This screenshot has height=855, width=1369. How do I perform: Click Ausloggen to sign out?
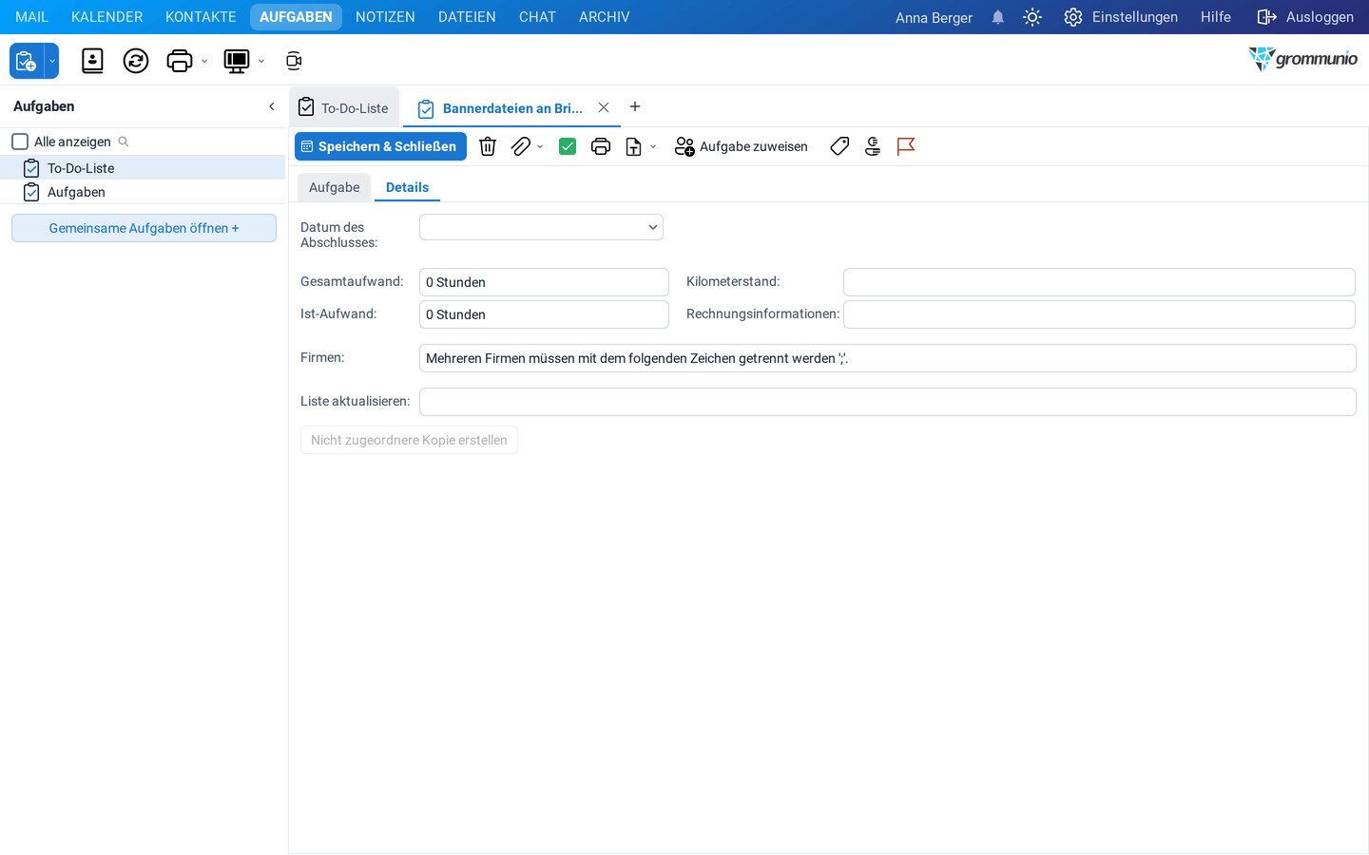[x=1305, y=17]
